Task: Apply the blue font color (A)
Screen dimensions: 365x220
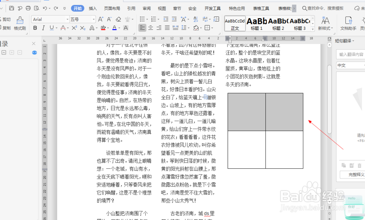Action: coord(114,28)
